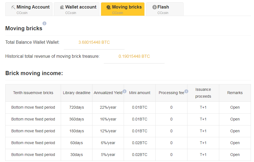
Task: Switch to the Wallet account tab
Action: pyautogui.click(x=77, y=9)
